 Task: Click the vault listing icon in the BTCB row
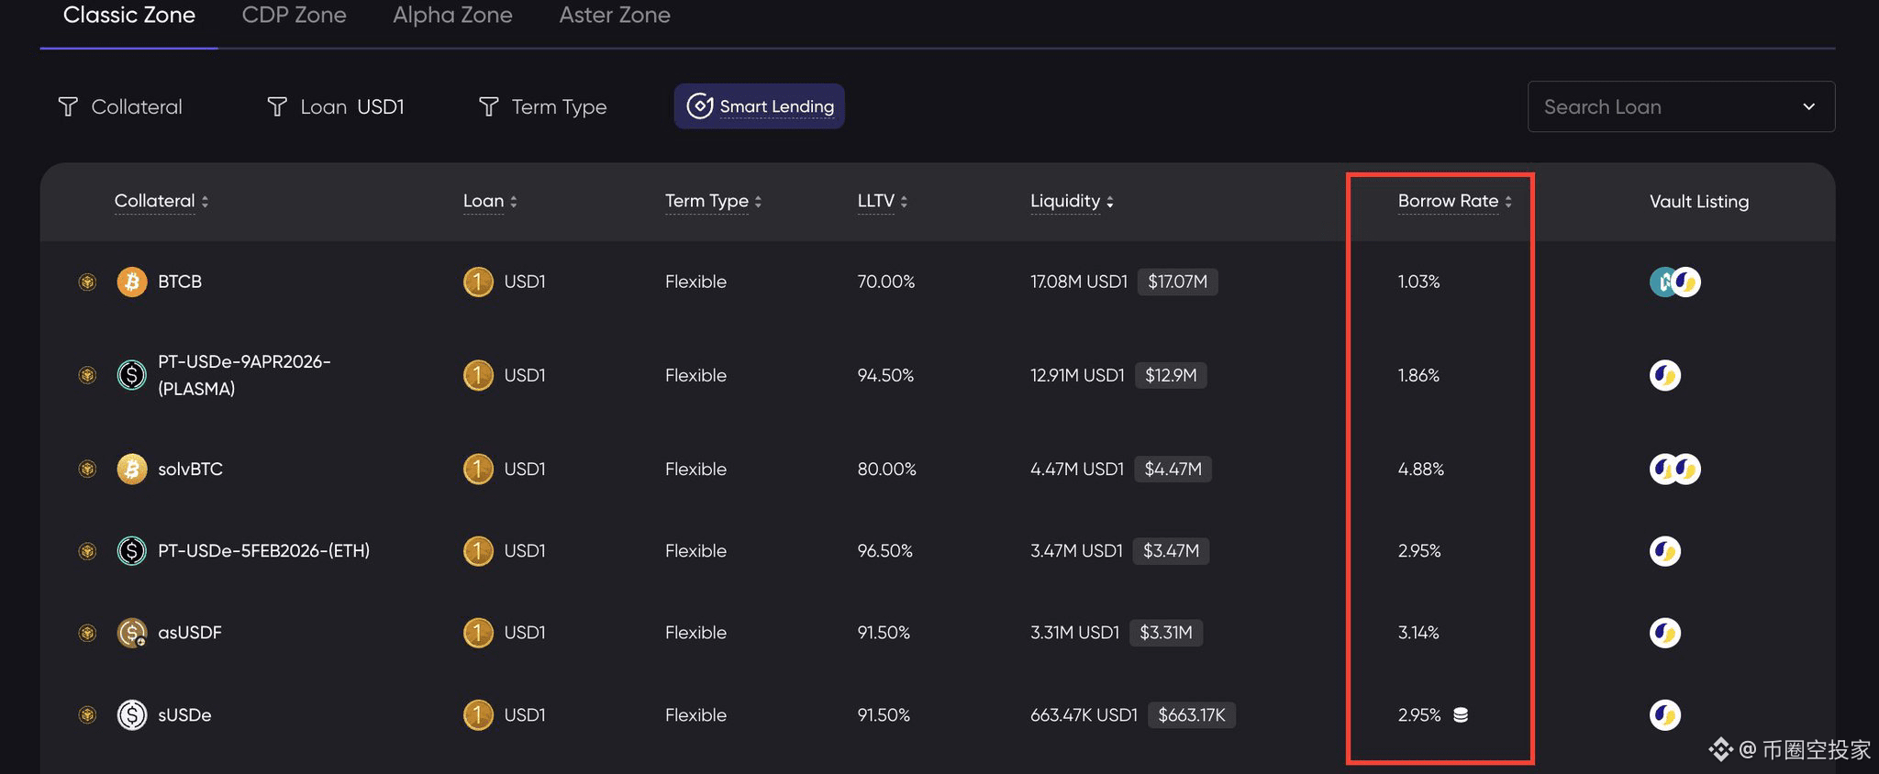[1674, 282]
